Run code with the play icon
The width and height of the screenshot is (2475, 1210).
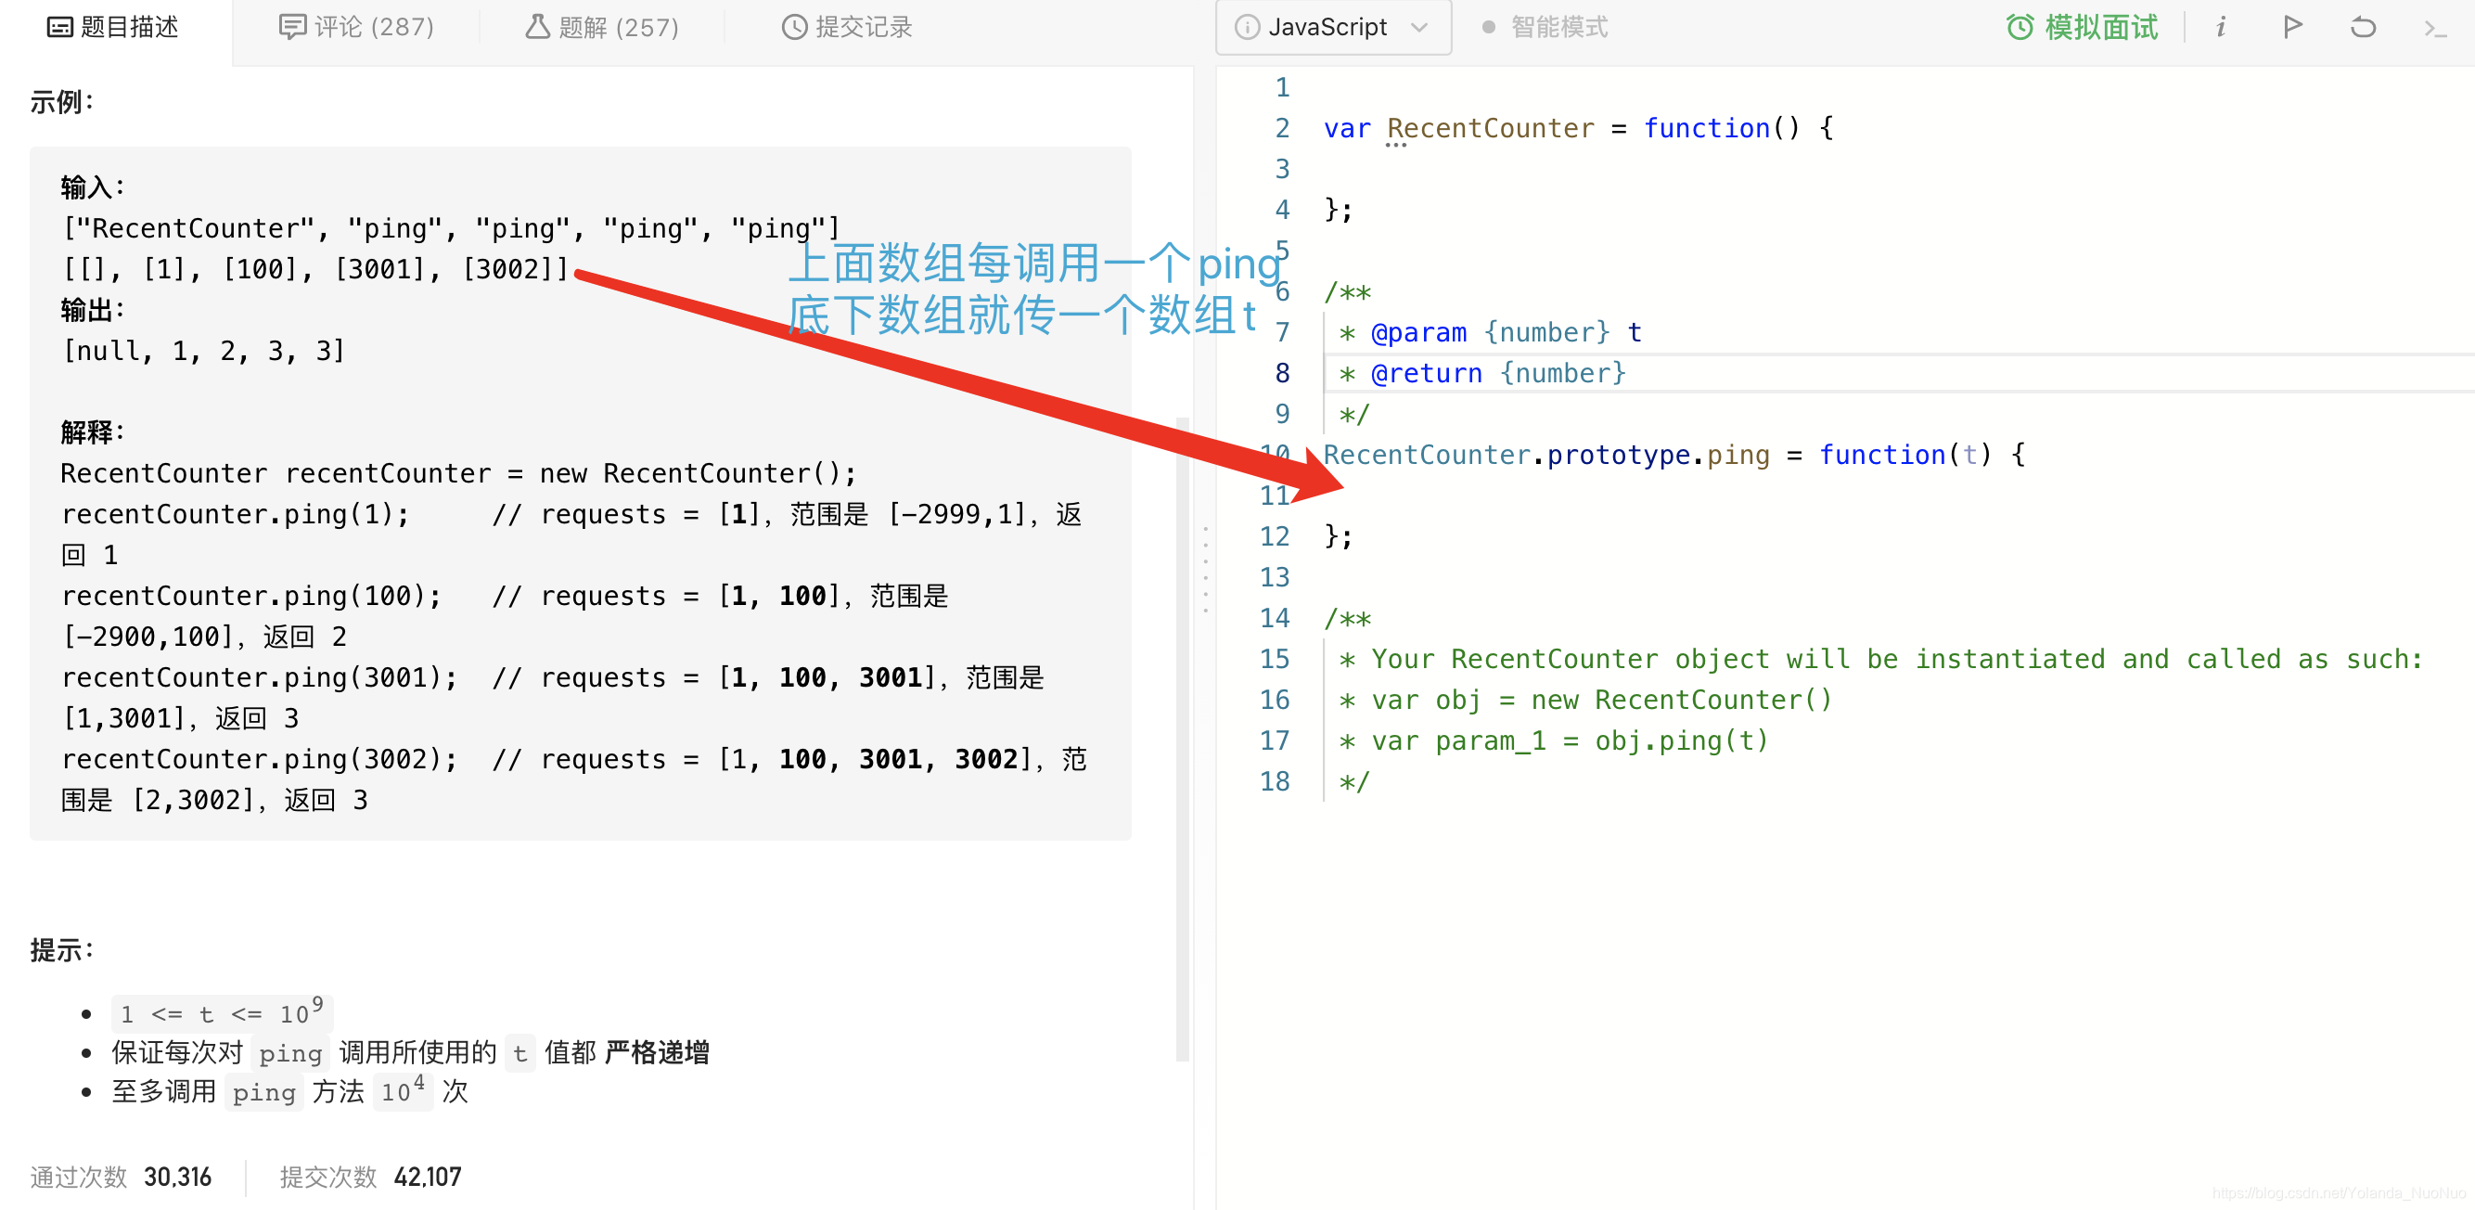(2292, 27)
